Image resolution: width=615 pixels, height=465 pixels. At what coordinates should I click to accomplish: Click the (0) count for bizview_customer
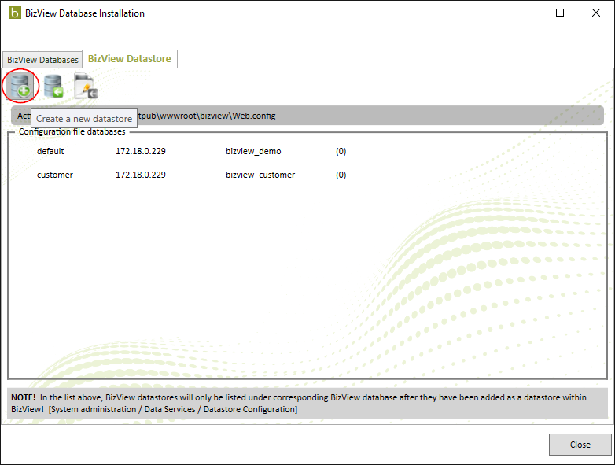pyautogui.click(x=341, y=175)
